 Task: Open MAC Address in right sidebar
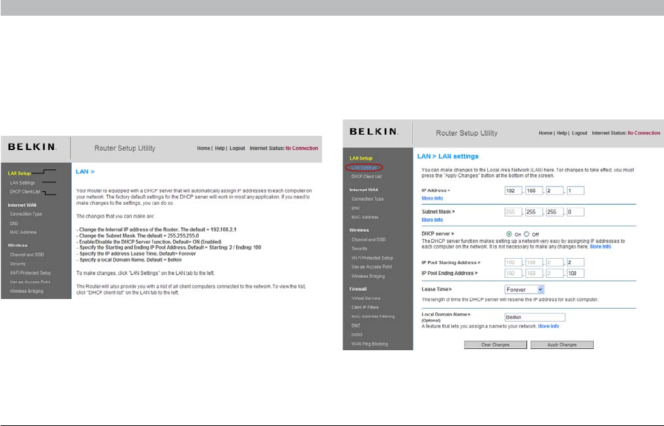[x=364, y=217]
